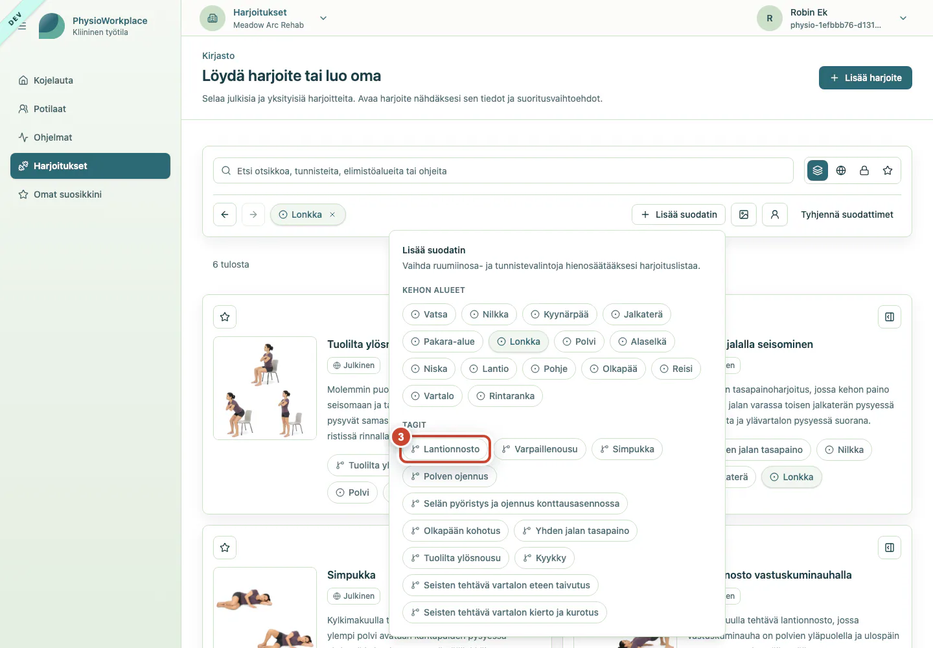Click the person filter icon button

pyautogui.click(x=775, y=214)
